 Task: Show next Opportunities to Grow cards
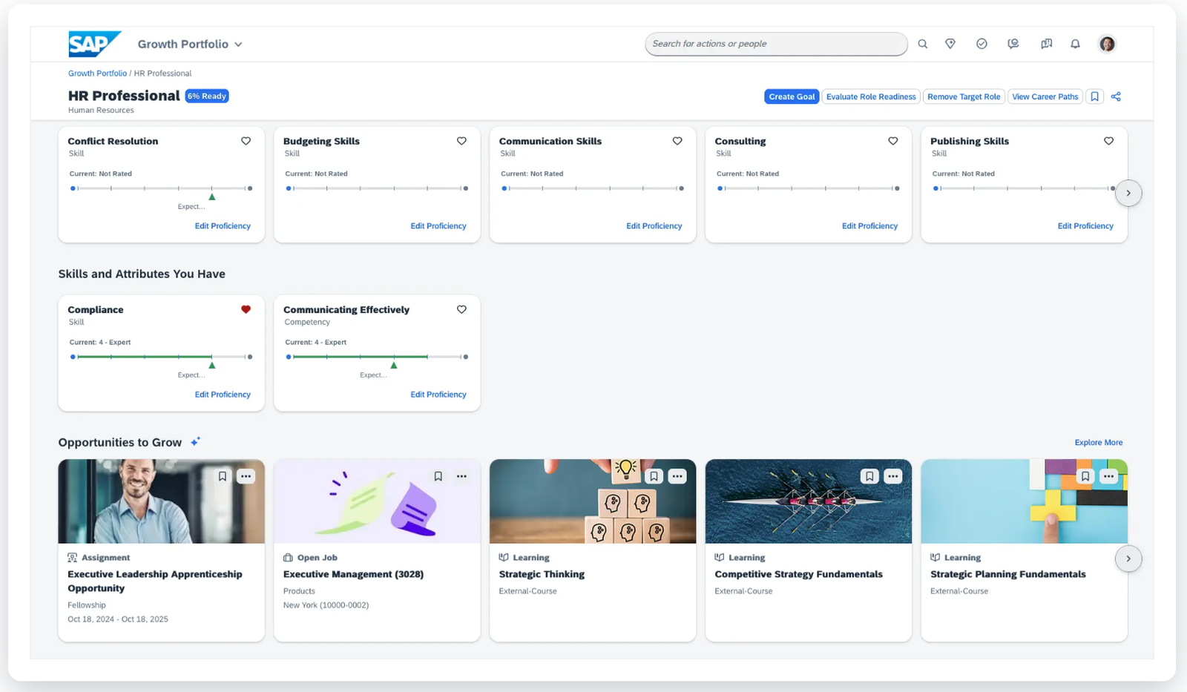(x=1128, y=558)
